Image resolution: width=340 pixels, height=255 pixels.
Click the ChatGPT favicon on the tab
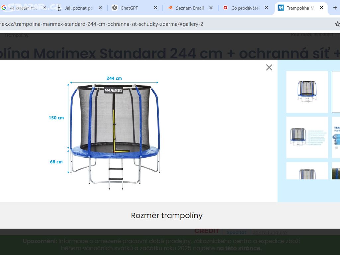(x=115, y=8)
